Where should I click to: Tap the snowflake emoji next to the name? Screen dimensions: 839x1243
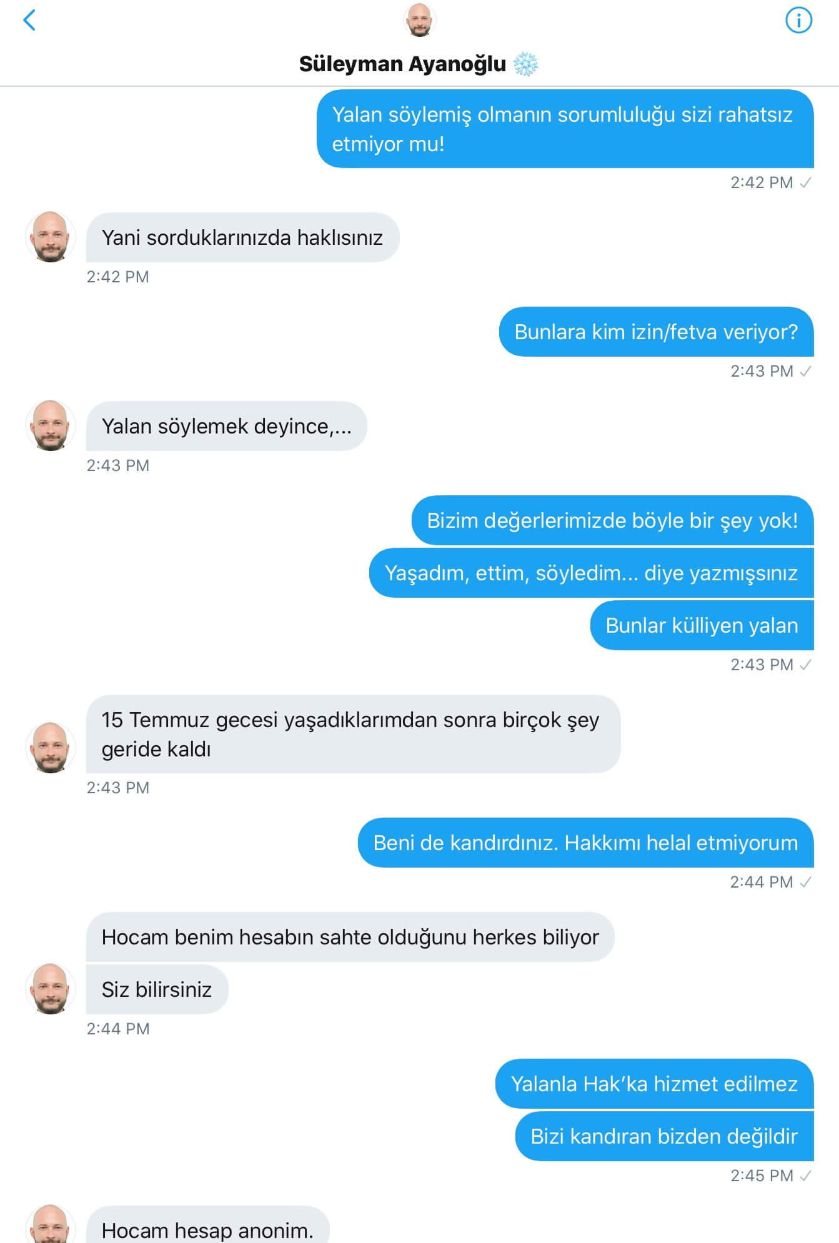point(525,64)
